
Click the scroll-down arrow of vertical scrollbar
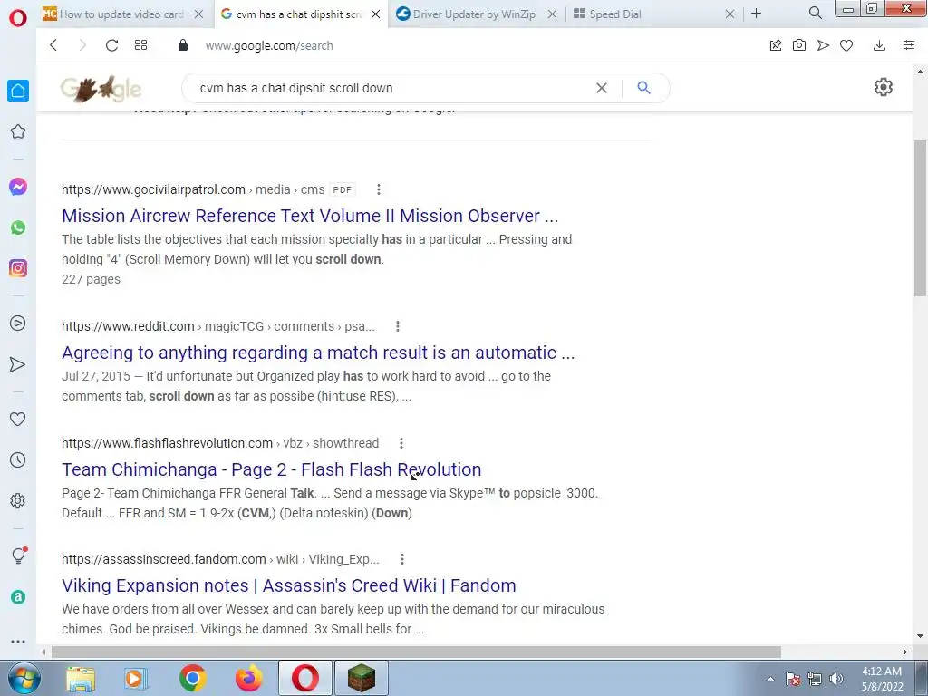[920, 637]
